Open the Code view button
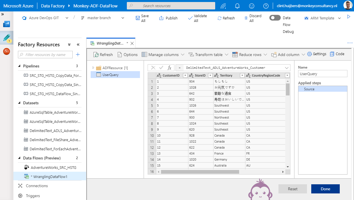The image size is (354, 200). [x=337, y=54]
